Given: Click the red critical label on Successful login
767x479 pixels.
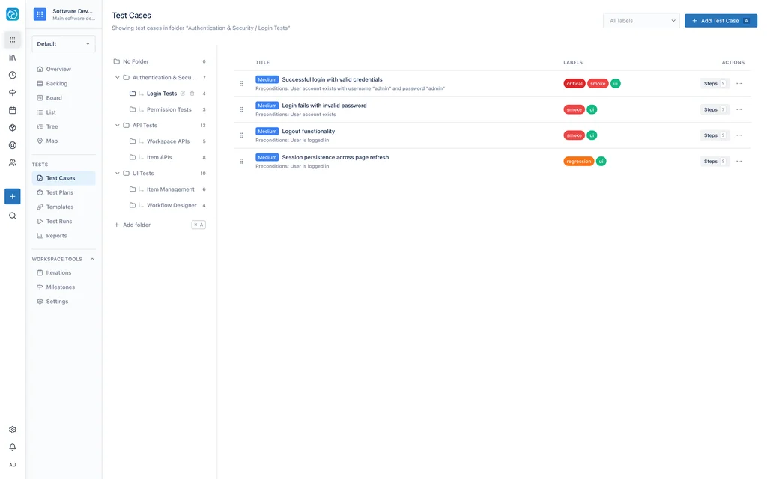Looking at the screenshot, I should click(x=575, y=84).
